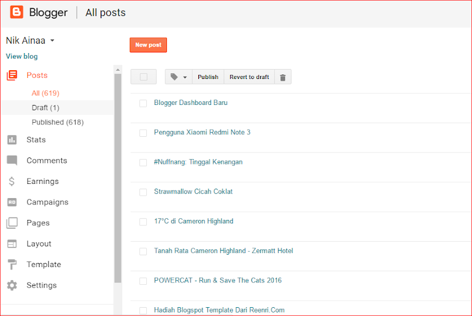Viewport: 472px width, 316px height.
Task: Click the sidebar vertical scrollbar thumb
Action: click(x=117, y=178)
